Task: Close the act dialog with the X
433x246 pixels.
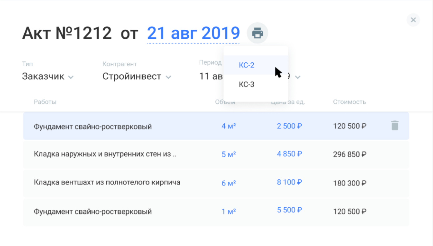Action: point(413,20)
